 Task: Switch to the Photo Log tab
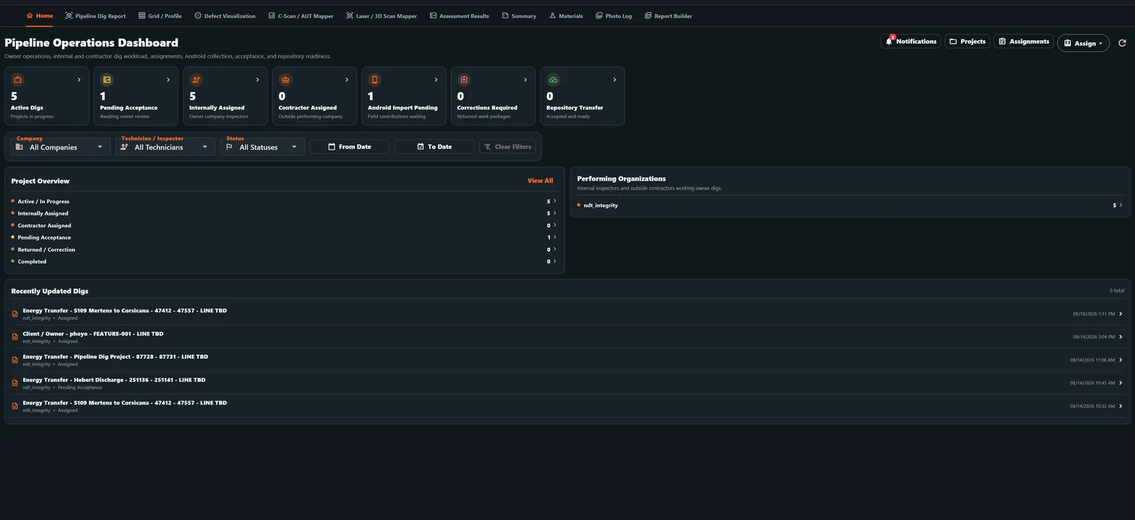coord(614,16)
